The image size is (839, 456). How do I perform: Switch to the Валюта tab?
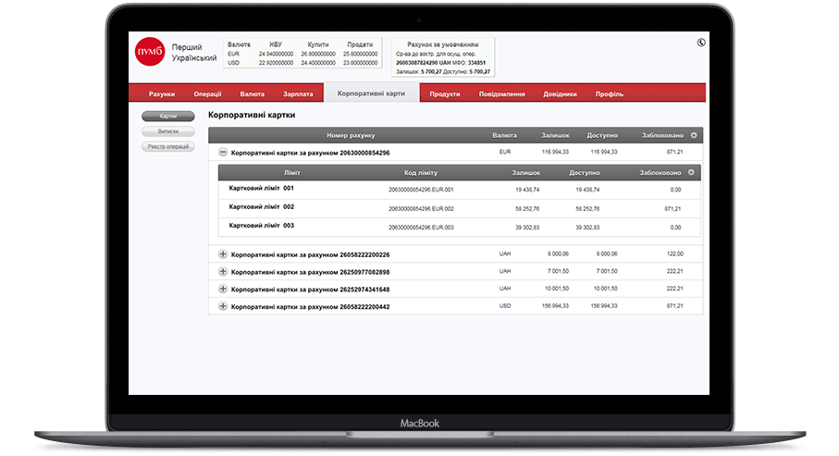252,93
